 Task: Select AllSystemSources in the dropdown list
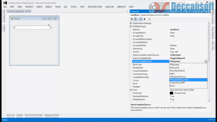(x=189, y=77)
